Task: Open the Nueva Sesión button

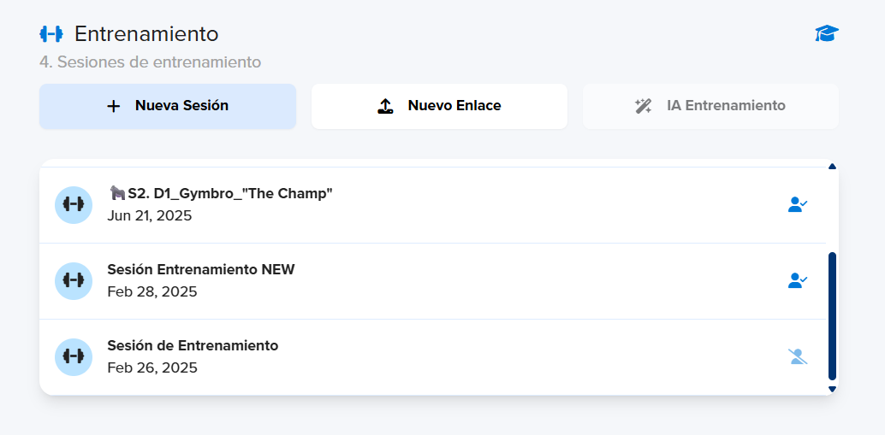Action: [x=168, y=106]
